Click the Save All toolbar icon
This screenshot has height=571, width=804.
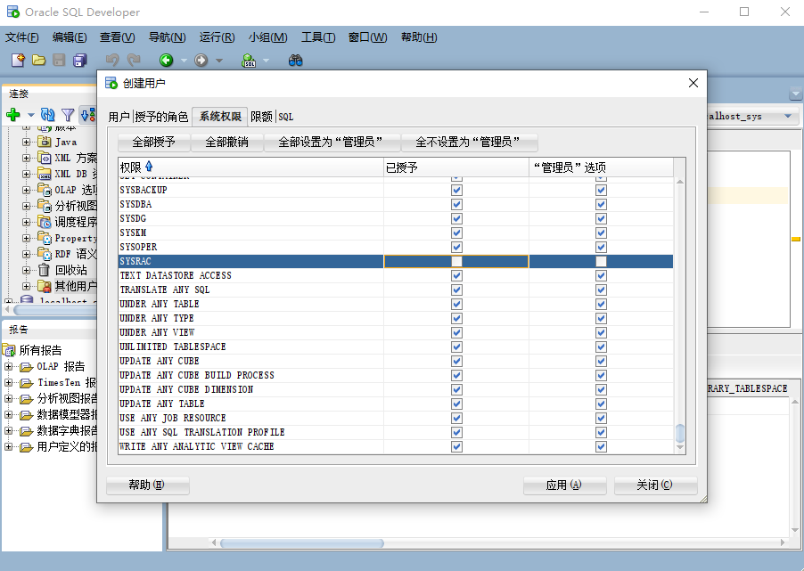(x=80, y=60)
